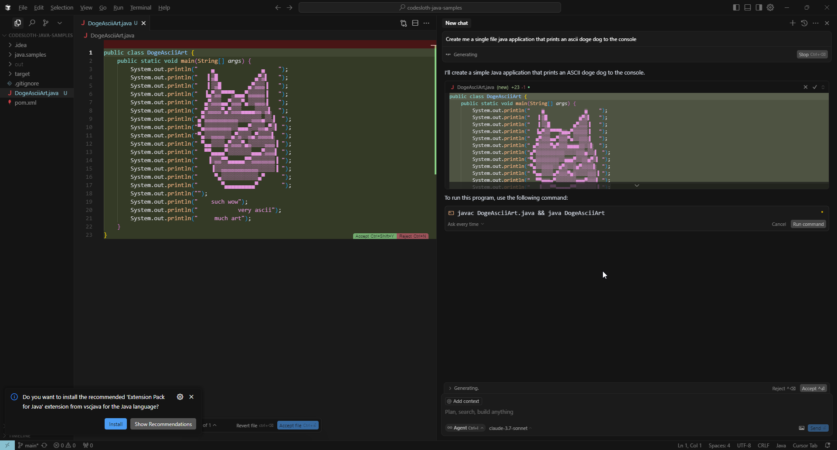Reject the code block with X icon
The height and width of the screenshot is (450, 837).
coord(806,87)
